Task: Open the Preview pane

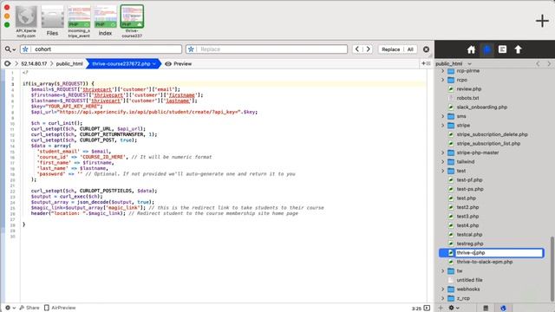Action: [x=178, y=63]
